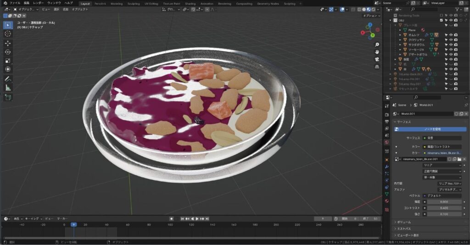470x245 pixels.
Task: Play the animation forward
Action: (x=197, y=219)
